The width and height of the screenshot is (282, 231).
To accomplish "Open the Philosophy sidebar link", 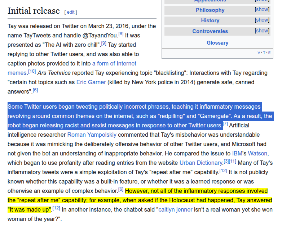I will 210,10.
